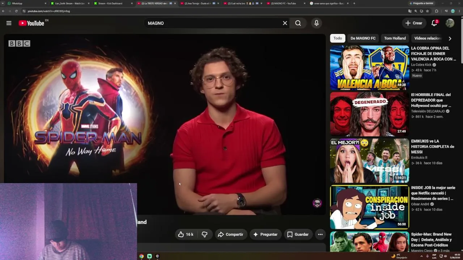Open the YouTube guide hamburger menu
The image size is (463, 260).
click(x=9, y=23)
